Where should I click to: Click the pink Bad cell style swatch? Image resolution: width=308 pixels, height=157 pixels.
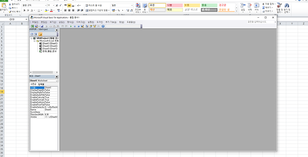click(x=175, y=5)
